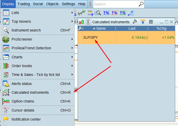Select the XLP/SPY instrument row

(x=126, y=37)
